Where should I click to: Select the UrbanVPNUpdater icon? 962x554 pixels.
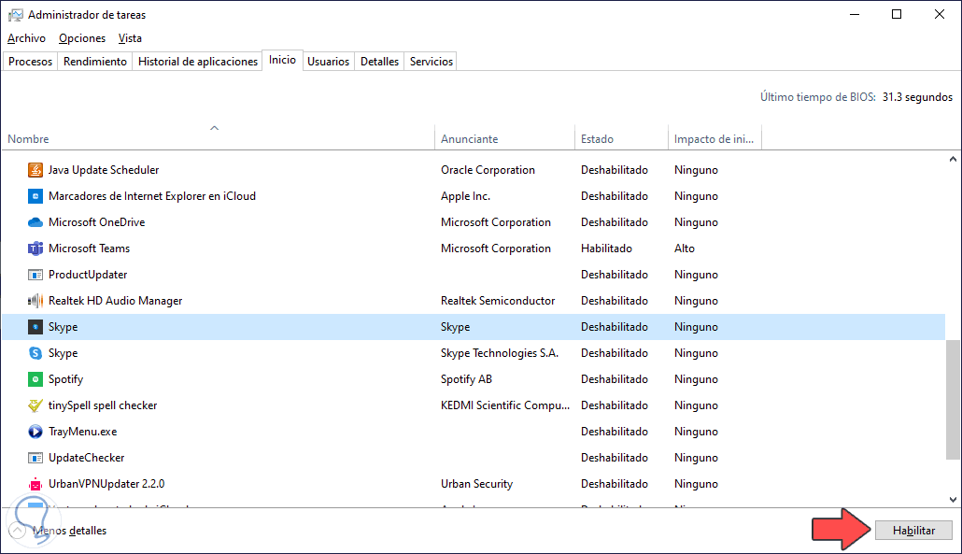pos(35,484)
